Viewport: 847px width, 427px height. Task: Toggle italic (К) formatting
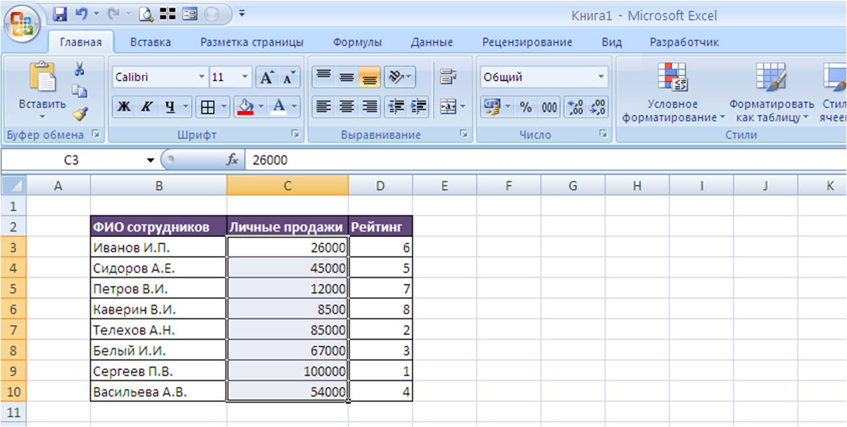[146, 107]
